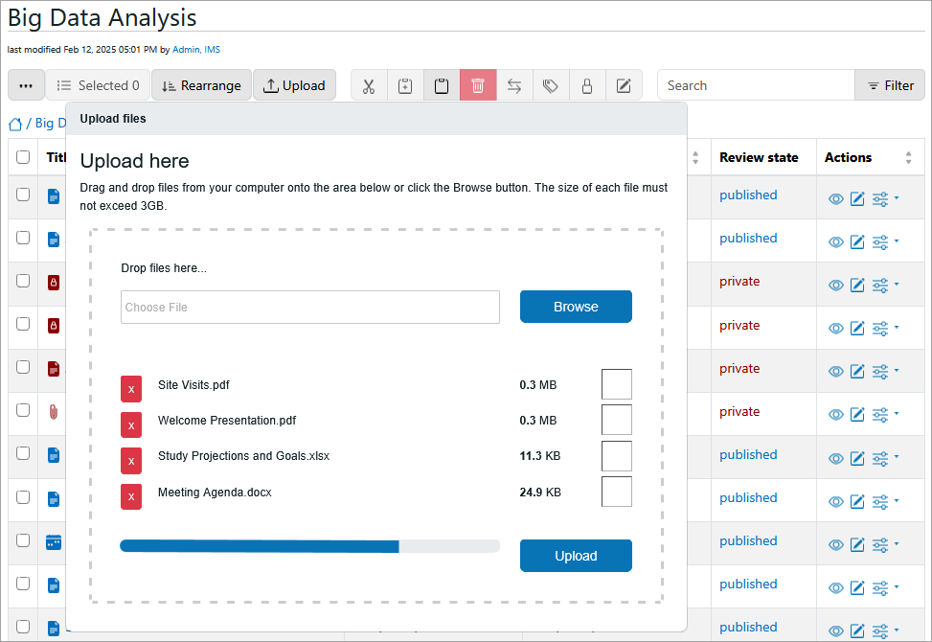932x642 pixels.
Task: Click edit icon in first private row
Action: click(857, 285)
